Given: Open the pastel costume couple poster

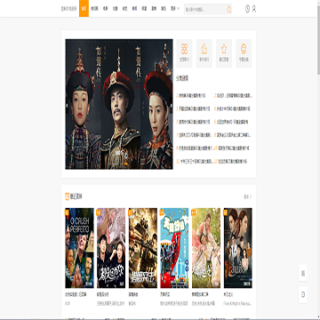Looking at the screenshot, I should point(206,248).
